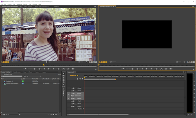Select the Track Select tool
The height and width of the screenshot is (118, 196).
[x=64, y=76]
